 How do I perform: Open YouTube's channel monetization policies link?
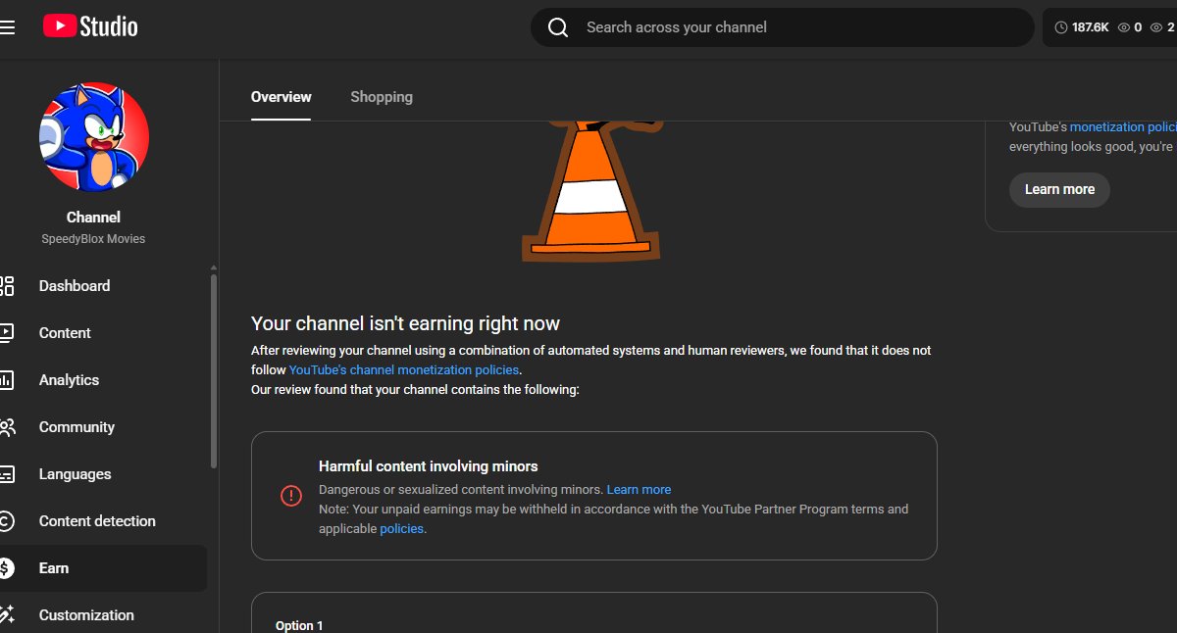pyautogui.click(x=404, y=369)
